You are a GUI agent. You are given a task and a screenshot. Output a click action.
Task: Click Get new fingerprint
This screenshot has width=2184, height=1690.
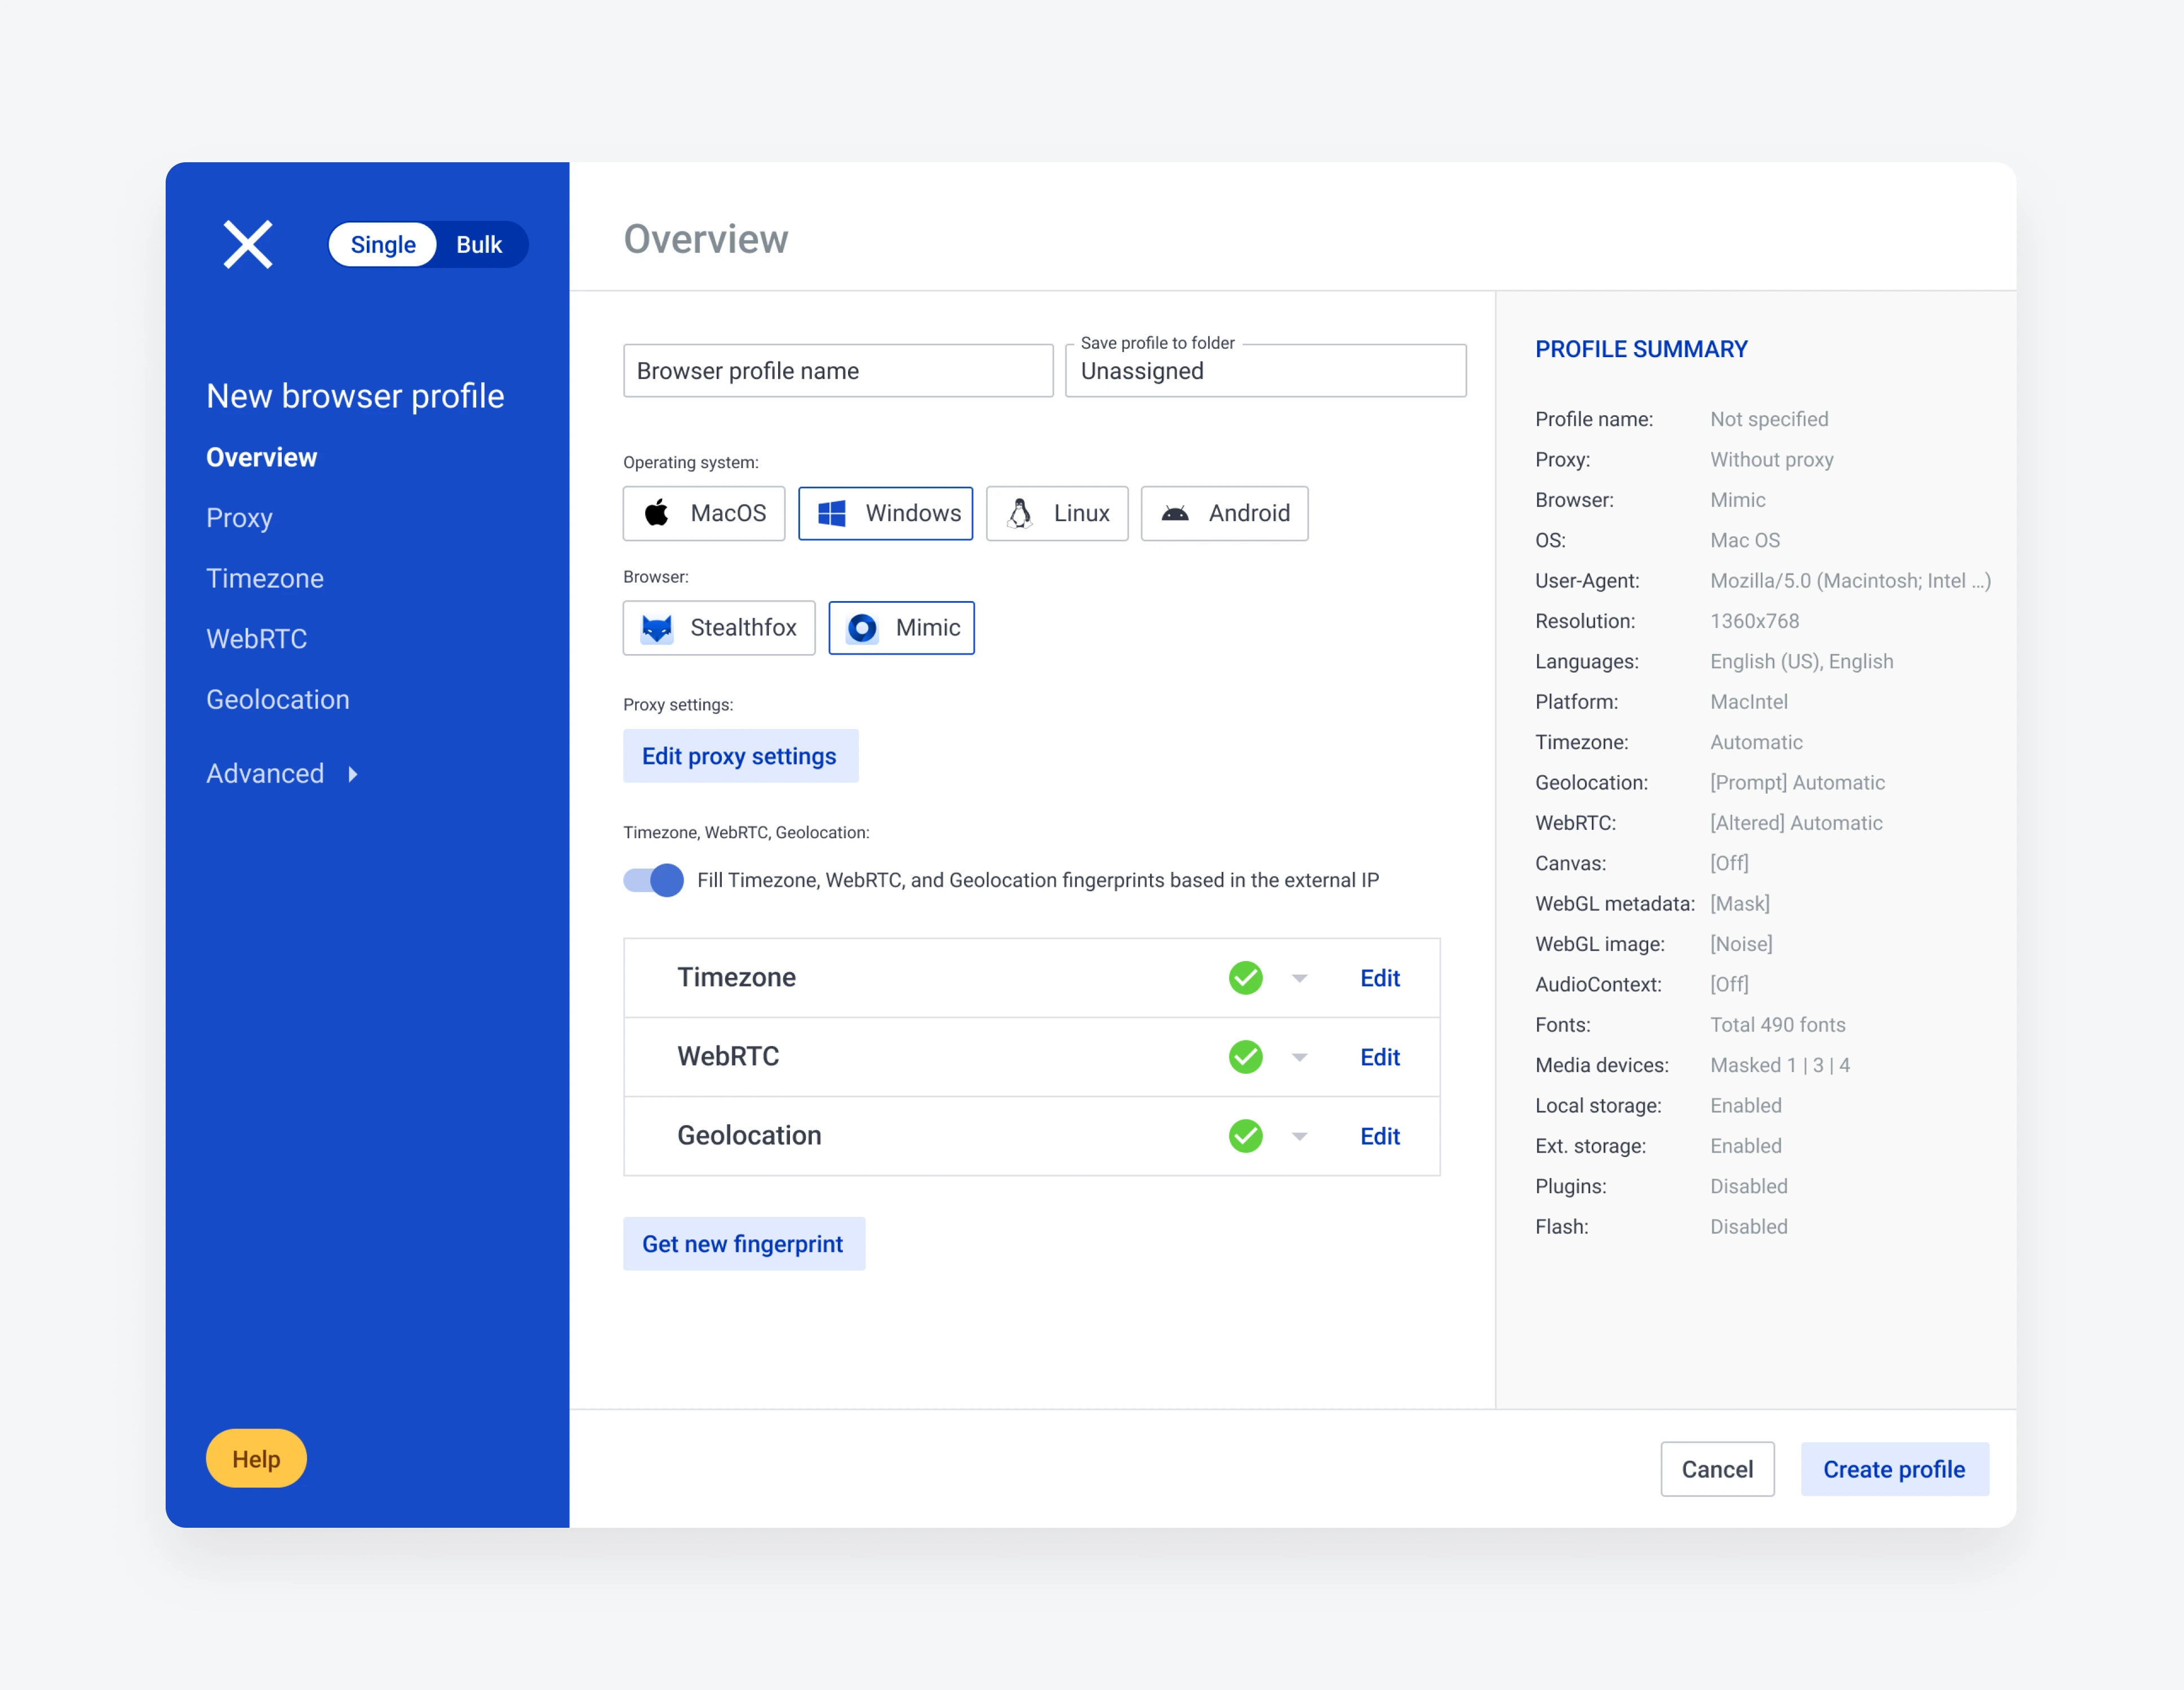pos(743,1244)
